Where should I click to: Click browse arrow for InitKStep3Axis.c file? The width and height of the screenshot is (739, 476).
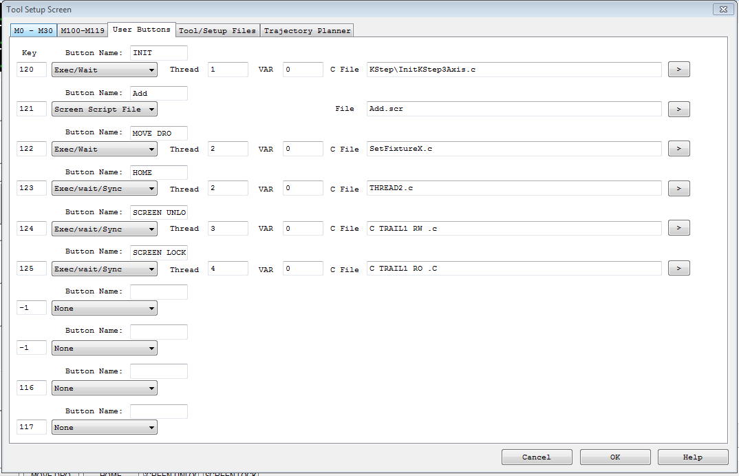click(x=678, y=70)
